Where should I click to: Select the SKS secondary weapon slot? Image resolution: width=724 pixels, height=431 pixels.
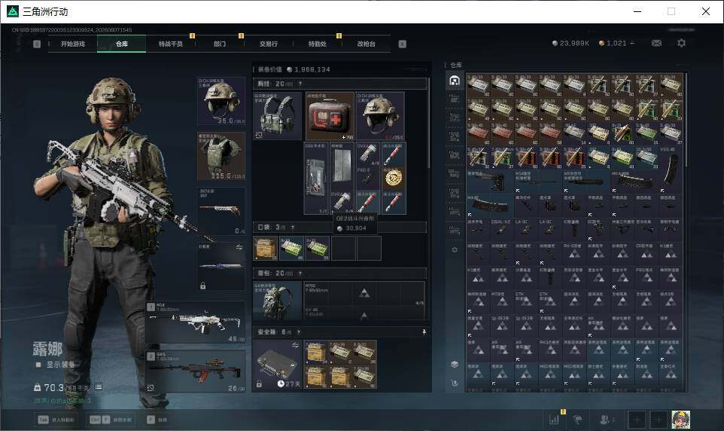196,371
